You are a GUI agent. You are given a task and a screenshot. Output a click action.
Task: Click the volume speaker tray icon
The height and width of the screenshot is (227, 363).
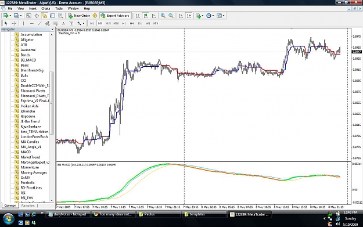tap(338, 224)
